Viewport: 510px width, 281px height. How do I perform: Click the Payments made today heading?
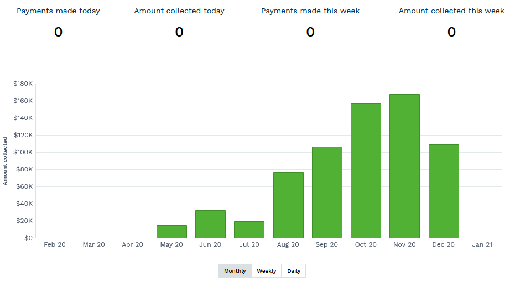[58, 11]
